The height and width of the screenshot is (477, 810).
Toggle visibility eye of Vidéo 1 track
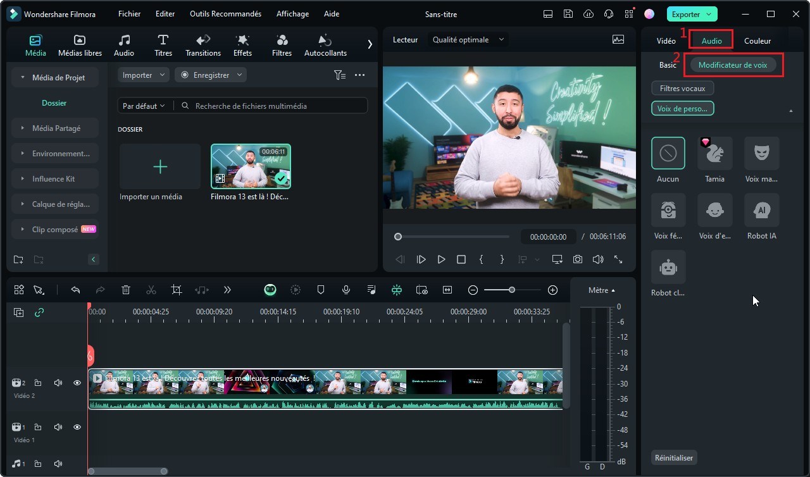tap(77, 427)
